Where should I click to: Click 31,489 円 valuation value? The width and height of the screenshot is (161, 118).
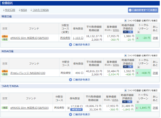point(127,106)
